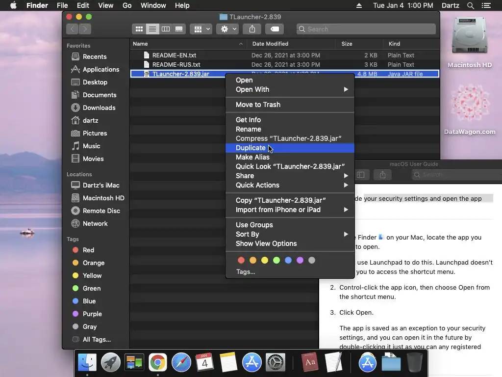
Task: Open the Go menu in menu bar
Action: point(127,5)
